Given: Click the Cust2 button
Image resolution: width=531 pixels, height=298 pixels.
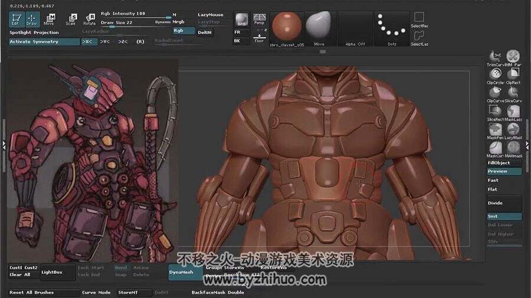Looking at the screenshot, I should click(x=31, y=267).
